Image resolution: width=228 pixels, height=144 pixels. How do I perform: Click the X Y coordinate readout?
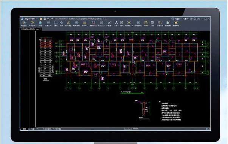tap(52, 129)
